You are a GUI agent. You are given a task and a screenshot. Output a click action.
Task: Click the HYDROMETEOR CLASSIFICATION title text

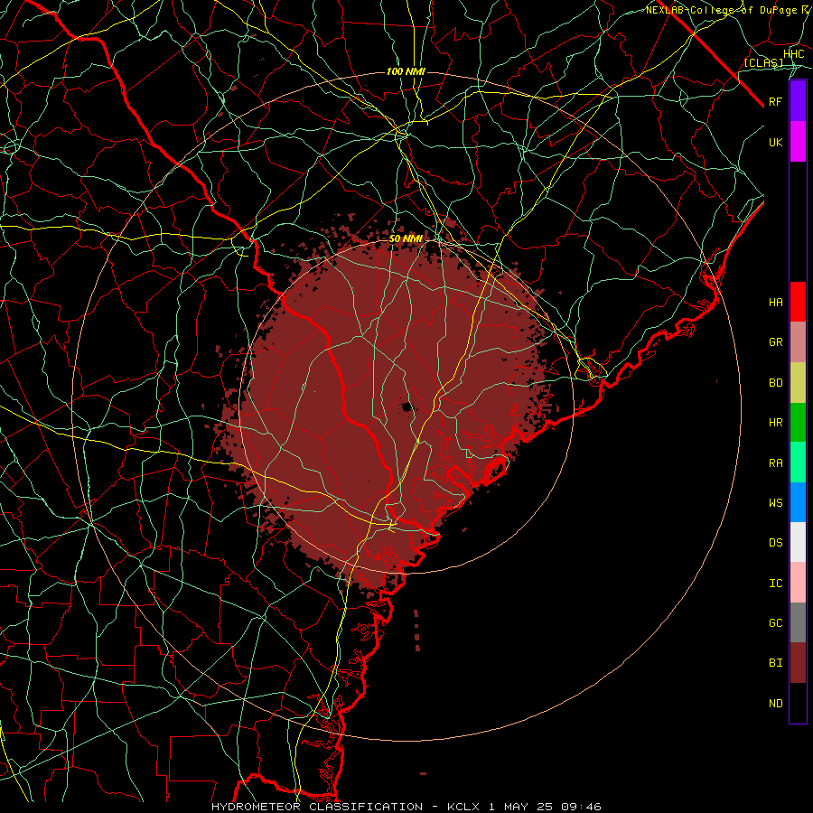(317, 807)
